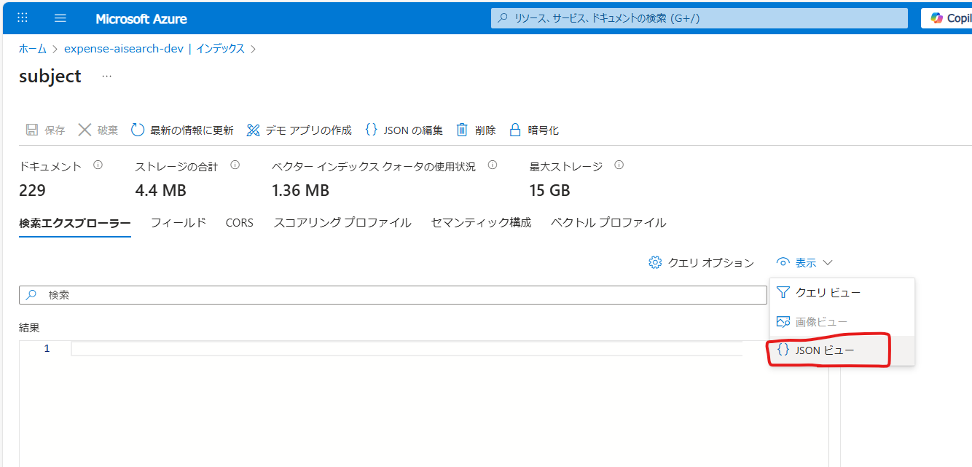
Task: Click line 1 of the 結果 editor
Action: 407,348
